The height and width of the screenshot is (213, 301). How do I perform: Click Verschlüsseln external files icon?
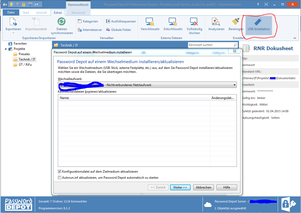tap(150, 21)
